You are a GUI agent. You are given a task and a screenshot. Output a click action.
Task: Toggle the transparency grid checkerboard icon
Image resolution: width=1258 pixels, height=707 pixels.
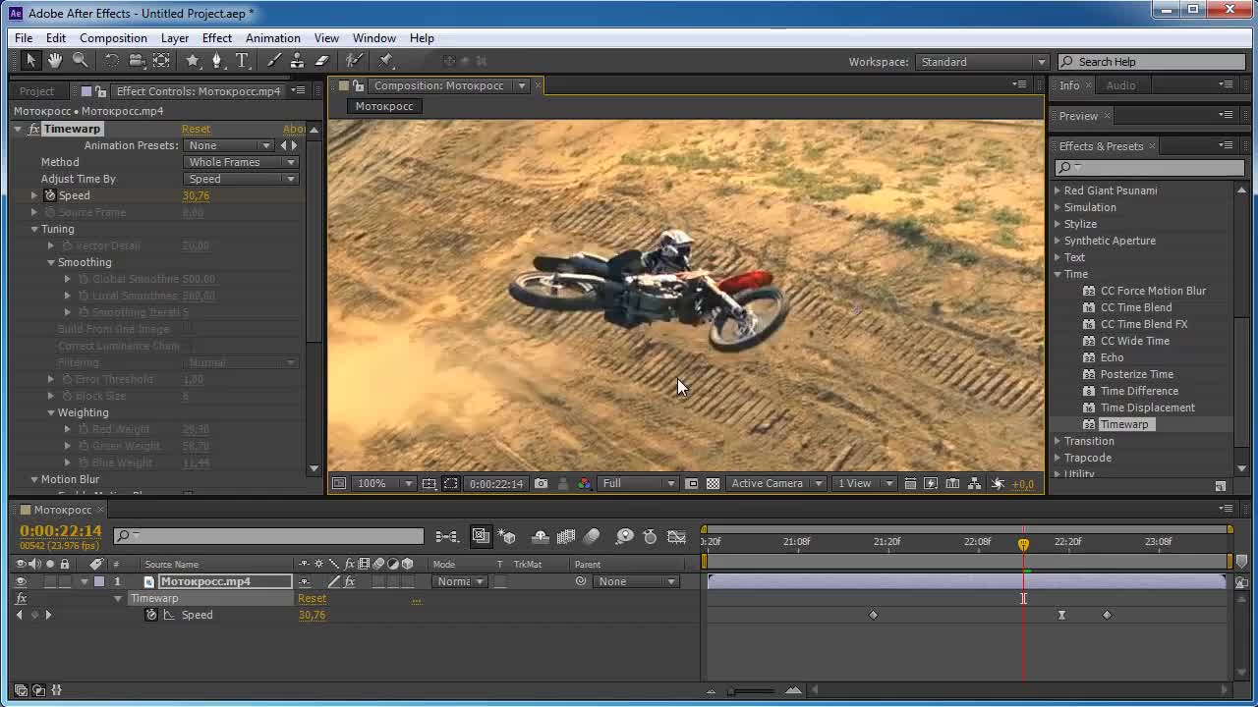tap(713, 483)
